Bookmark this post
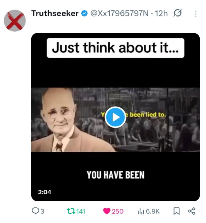This screenshot has height=223, width=206. (x=177, y=211)
